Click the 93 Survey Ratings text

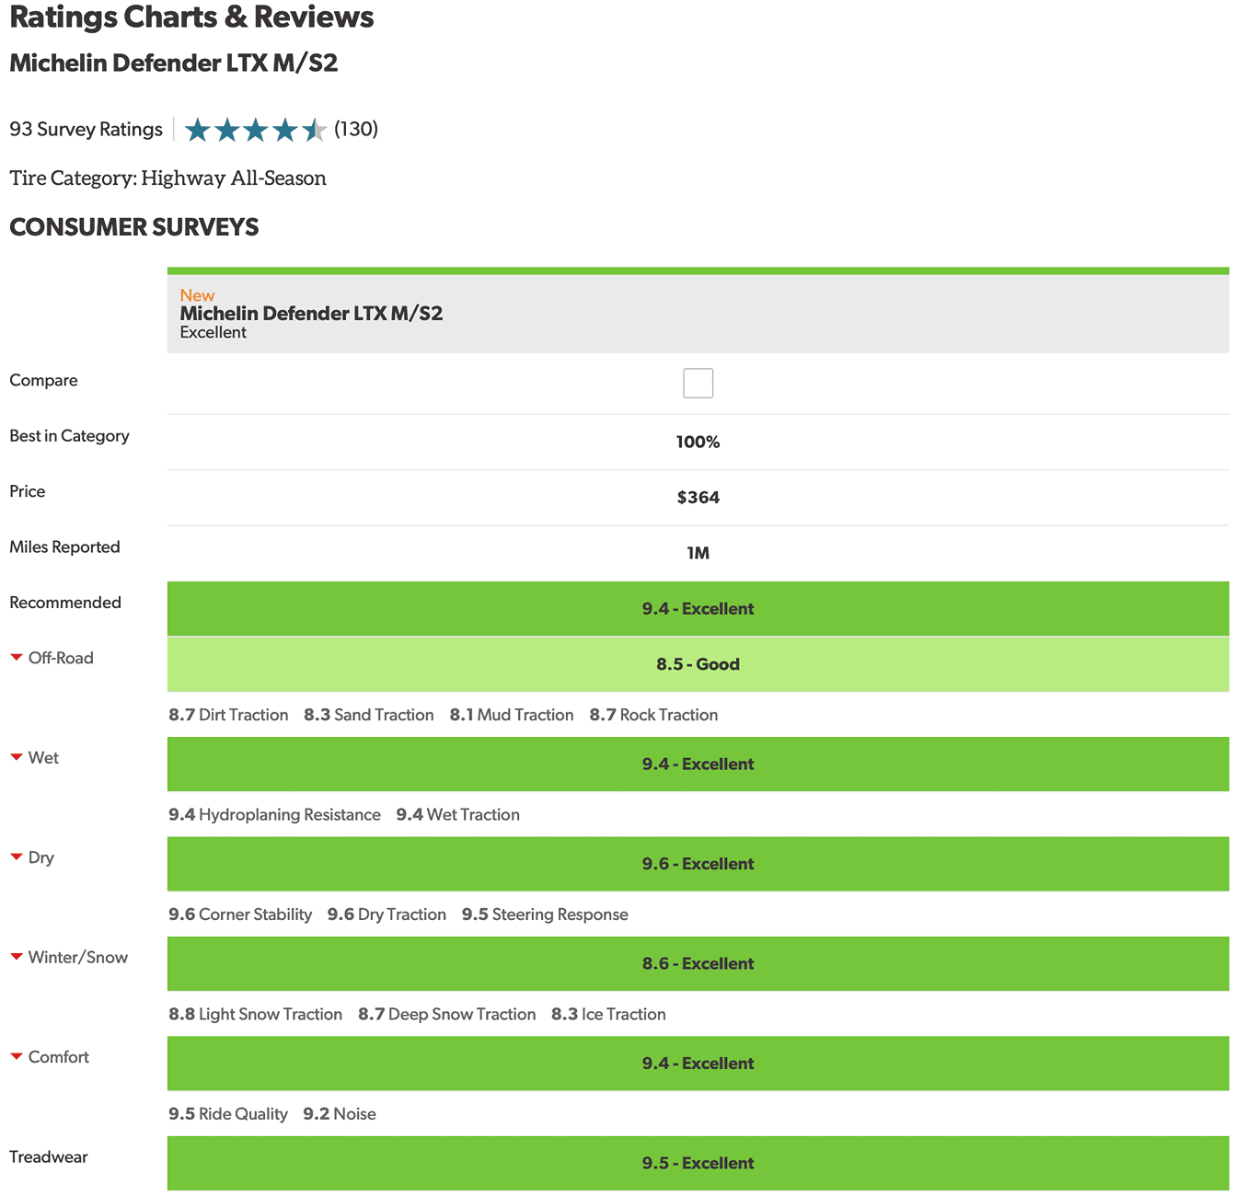tap(87, 129)
